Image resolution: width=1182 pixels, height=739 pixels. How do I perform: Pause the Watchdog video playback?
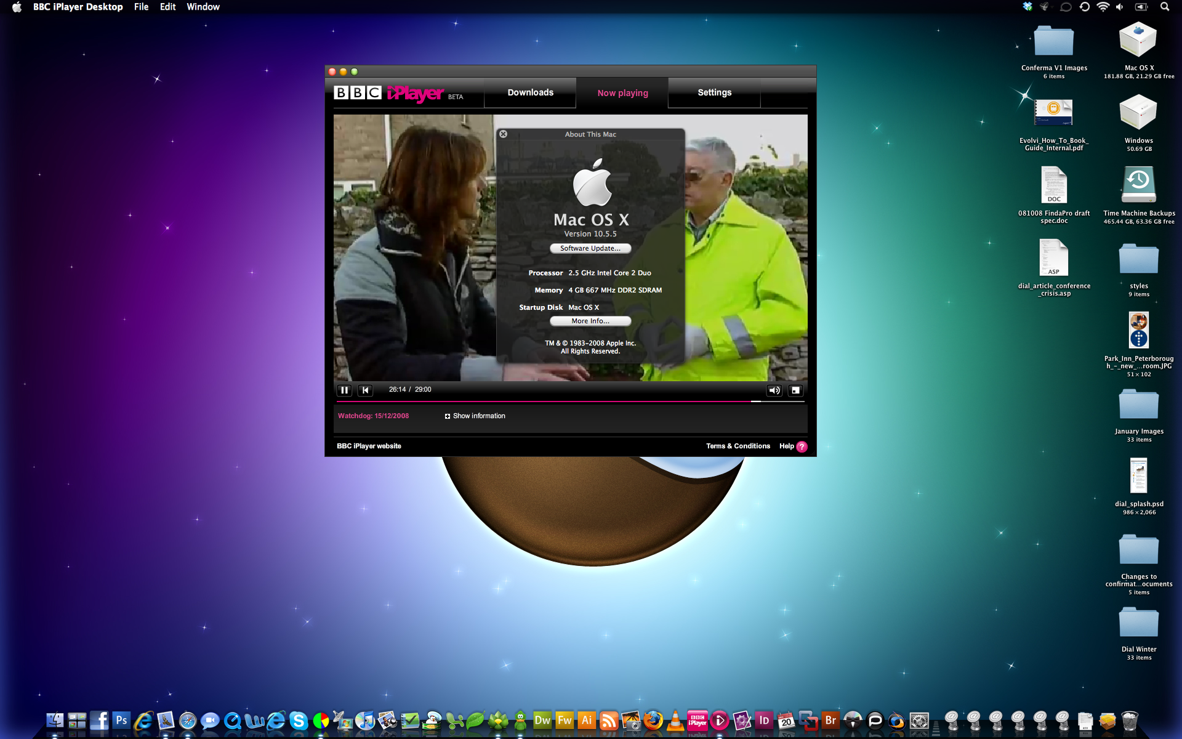point(344,390)
